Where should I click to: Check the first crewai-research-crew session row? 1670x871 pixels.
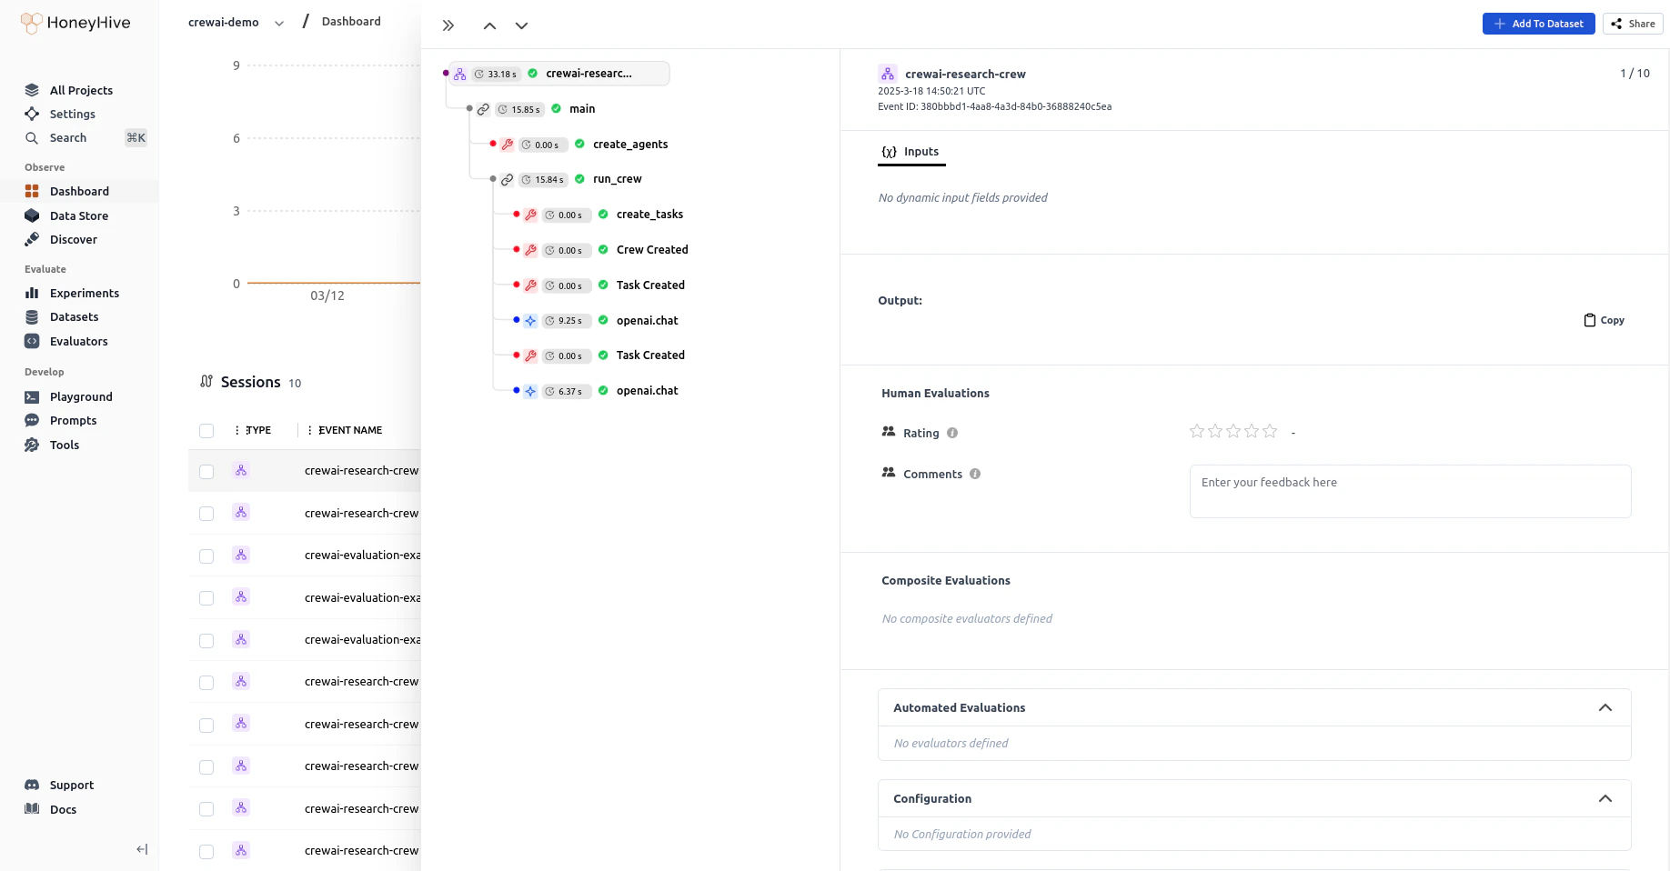206,472
